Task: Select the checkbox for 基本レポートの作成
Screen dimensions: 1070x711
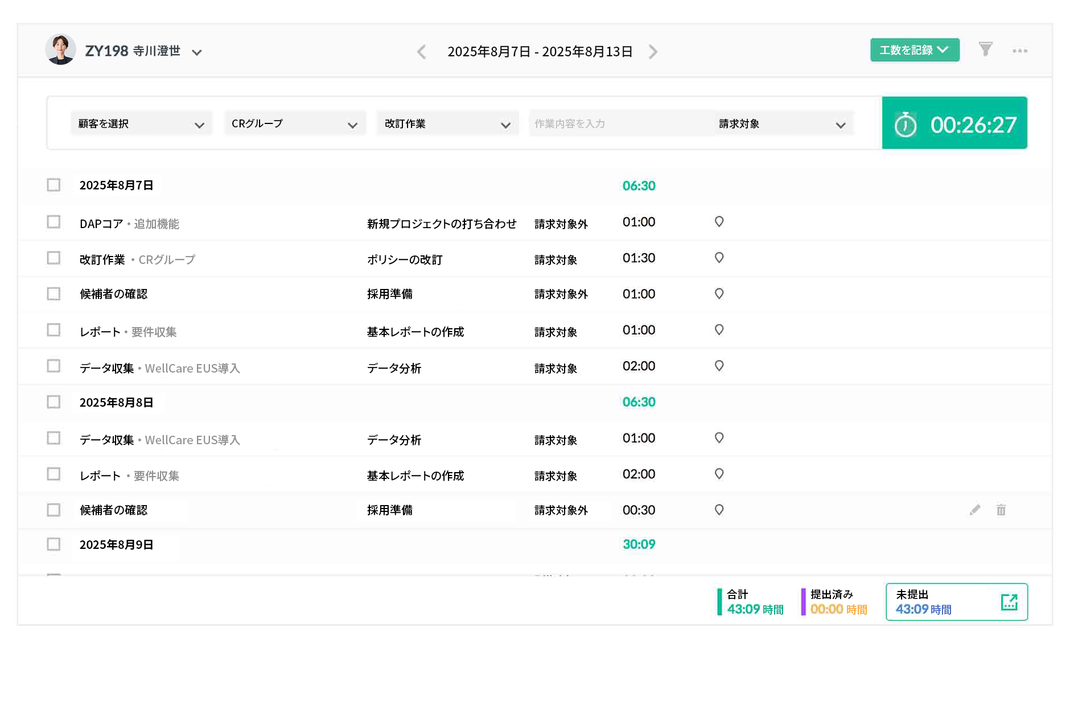Action: click(53, 330)
